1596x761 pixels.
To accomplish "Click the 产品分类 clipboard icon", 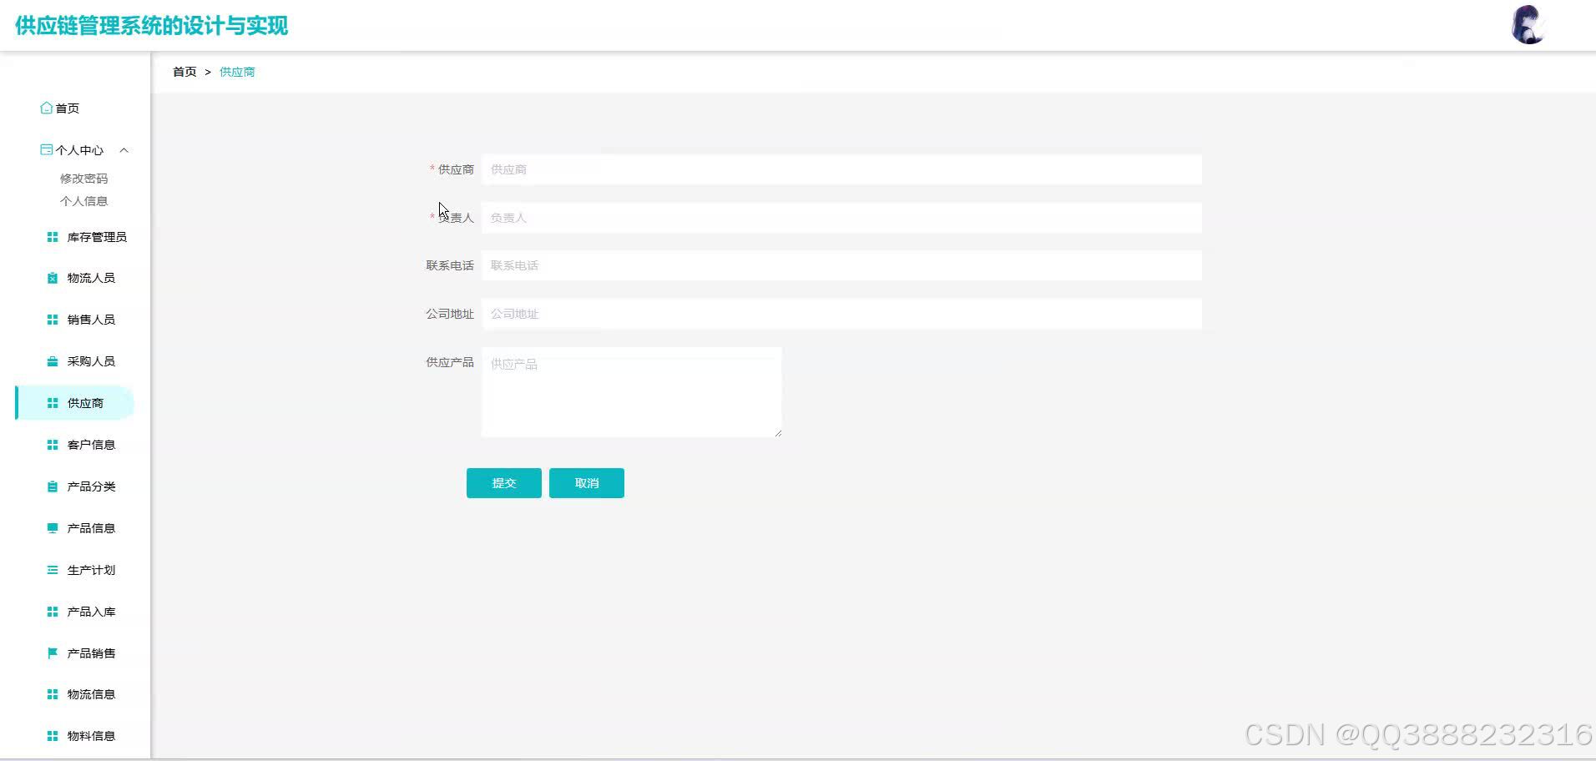I will 53,486.
